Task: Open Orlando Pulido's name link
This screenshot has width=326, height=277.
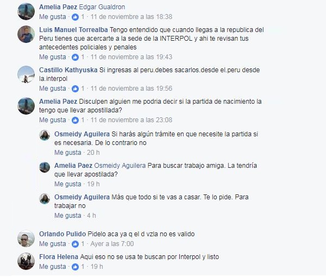Action: point(62,234)
